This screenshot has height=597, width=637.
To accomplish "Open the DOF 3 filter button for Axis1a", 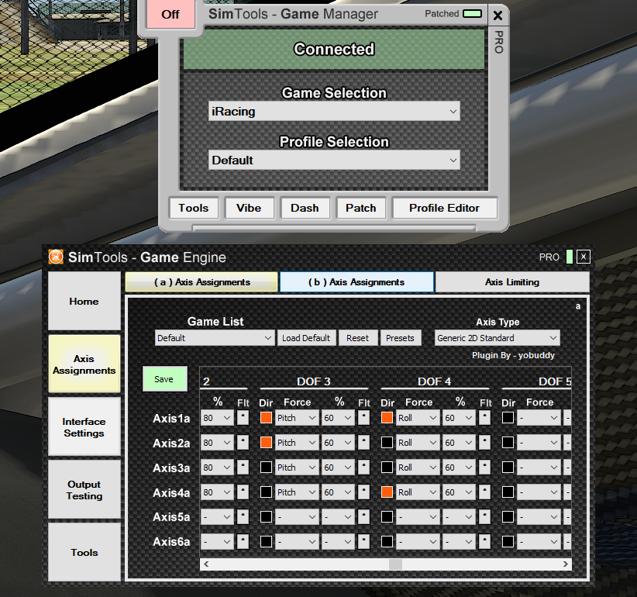I will [x=363, y=418].
